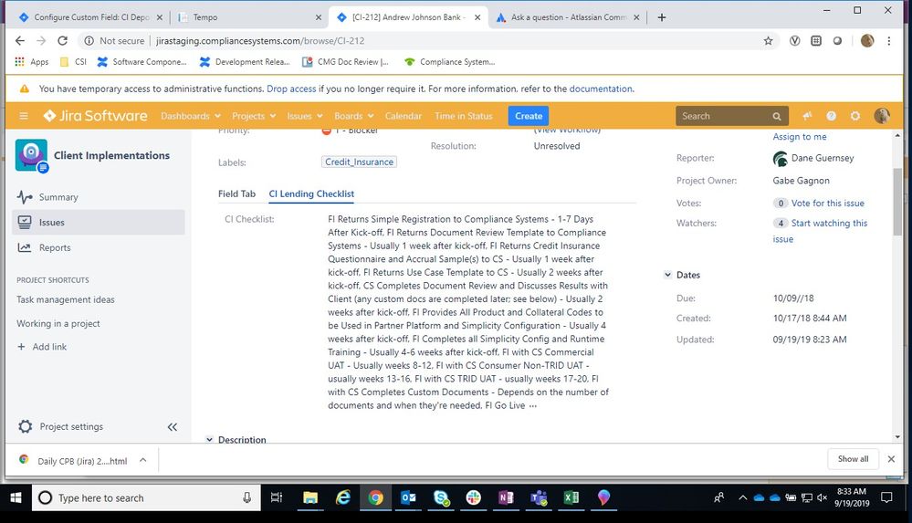Screen dimensions: 912x523
Task: Open the Jira help question mark icon
Action: (x=831, y=116)
